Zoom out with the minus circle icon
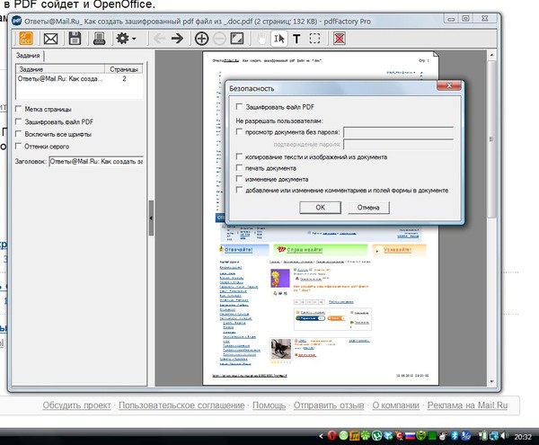The image size is (539, 445). (x=219, y=39)
